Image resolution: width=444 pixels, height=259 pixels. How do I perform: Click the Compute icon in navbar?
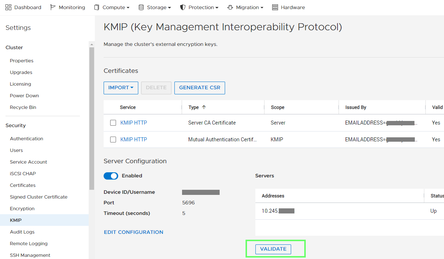coord(97,7)
